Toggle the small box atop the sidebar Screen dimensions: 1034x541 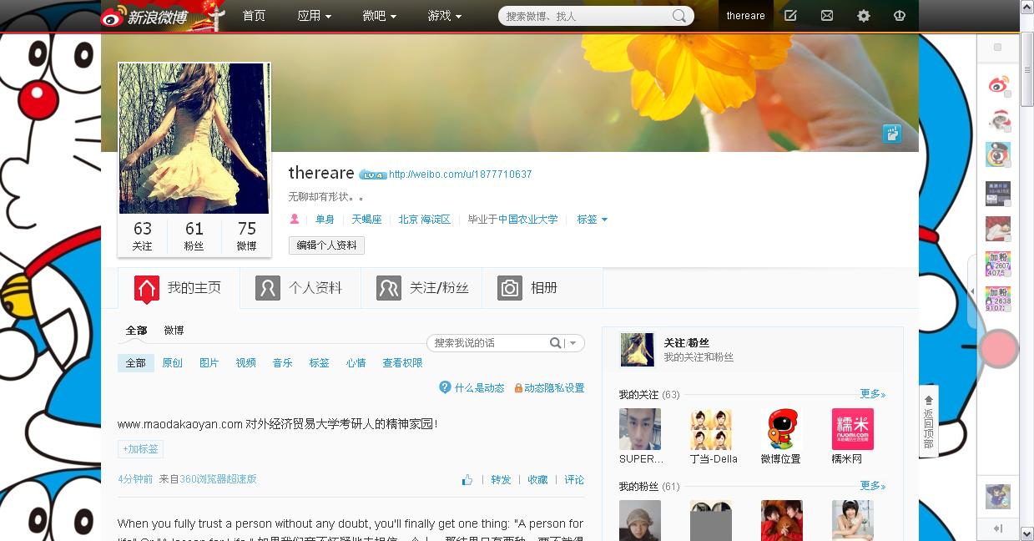click(x=997, y=48)
